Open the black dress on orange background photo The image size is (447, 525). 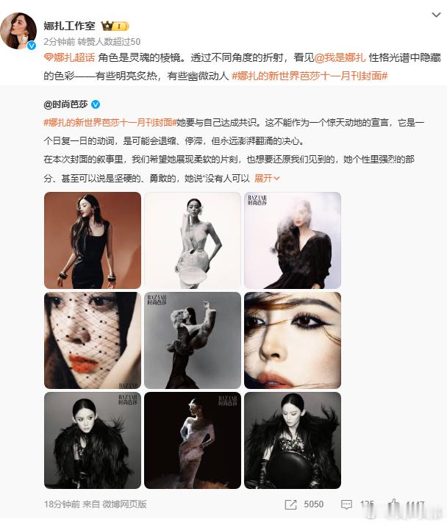click(x=93, y=240)
